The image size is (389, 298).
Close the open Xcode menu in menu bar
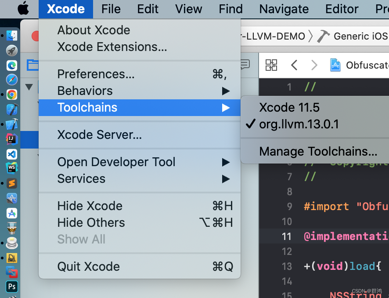(66, 9)
